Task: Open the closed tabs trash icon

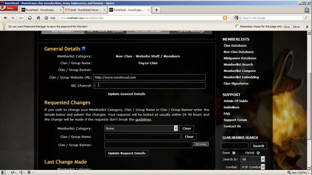Action: coord(307,10)
